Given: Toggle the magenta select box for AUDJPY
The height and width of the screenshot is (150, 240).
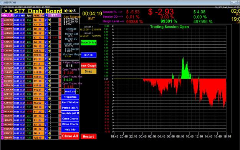Looking at the screenshot, I should (2, 29).
